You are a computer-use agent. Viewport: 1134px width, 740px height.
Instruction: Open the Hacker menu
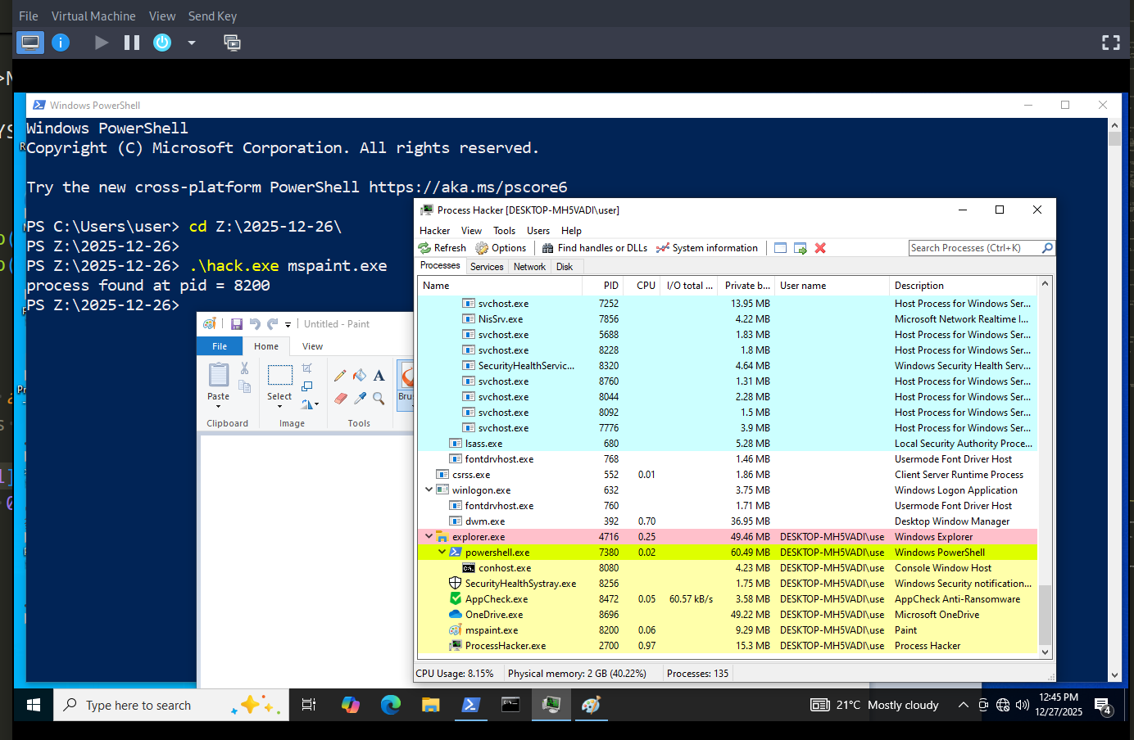[x=434, y=230]
